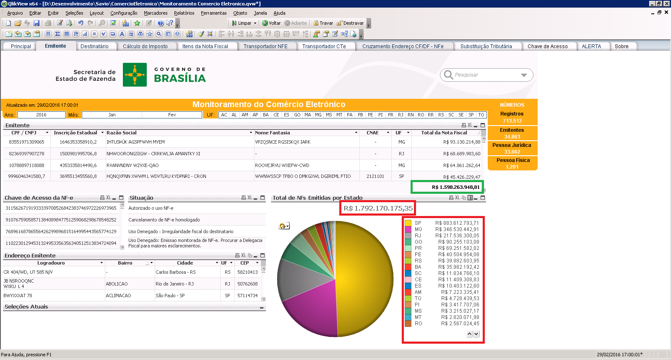The image size is (671, 360).
Task: Print using the printer toolbar icon
Action: 48,23
